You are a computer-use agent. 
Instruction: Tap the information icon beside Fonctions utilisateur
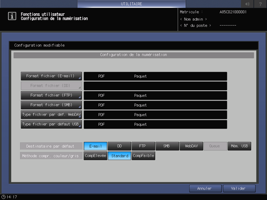tap(12, 16)
